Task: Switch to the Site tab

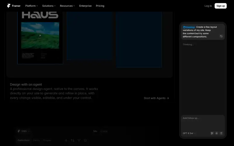Action: (95, 131)
